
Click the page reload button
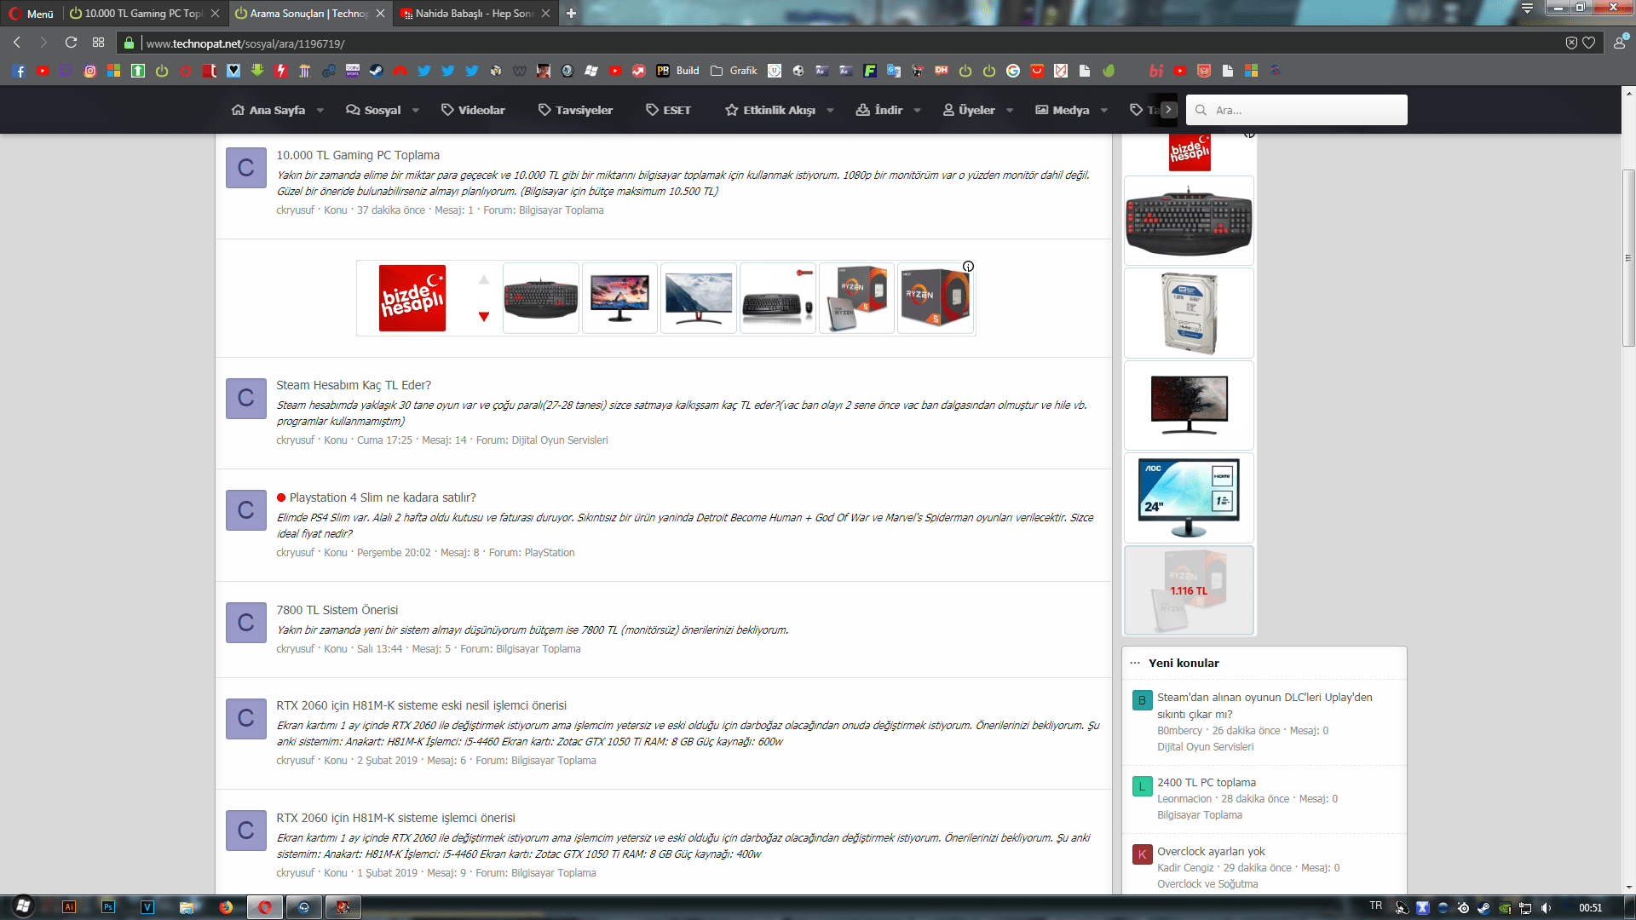(72, 43)
